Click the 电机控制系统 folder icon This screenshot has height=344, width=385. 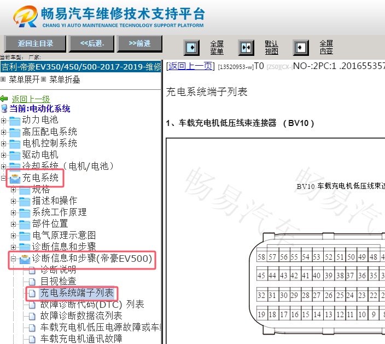tap(15, 144)
